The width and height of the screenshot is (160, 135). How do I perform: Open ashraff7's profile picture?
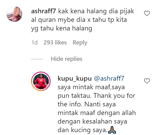pos(14,14)
